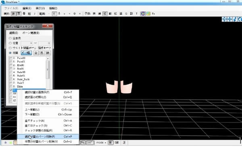Image resolution: width=242 pixels, height=147 pixels.
Task: Select the 材質 radio button
Action: tap(10, 53)
